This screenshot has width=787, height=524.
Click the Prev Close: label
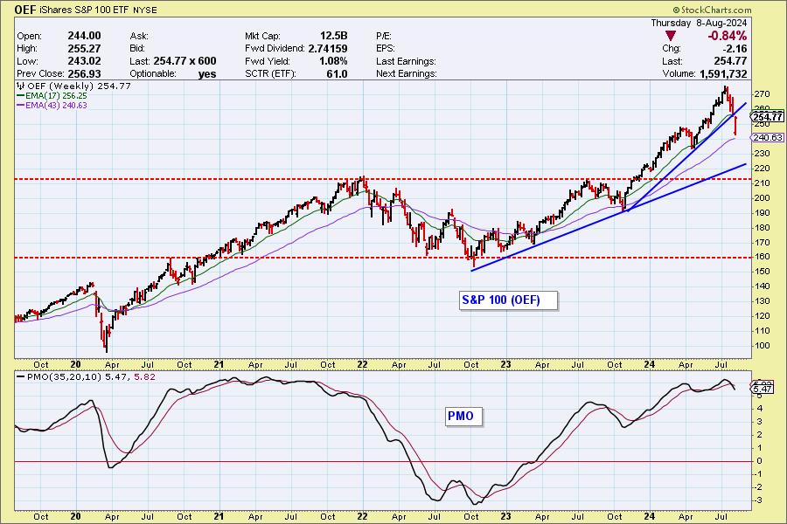click(x=41, y=73)
